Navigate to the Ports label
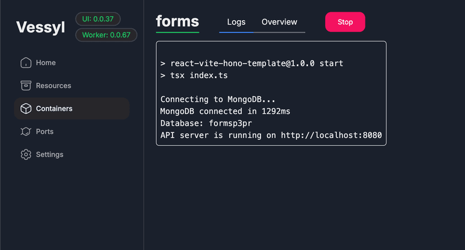 coord(45,132)
